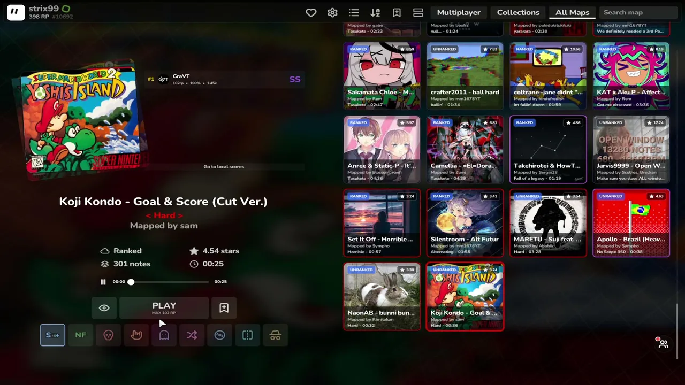Select the Set It Off - Horrible map

382,223
